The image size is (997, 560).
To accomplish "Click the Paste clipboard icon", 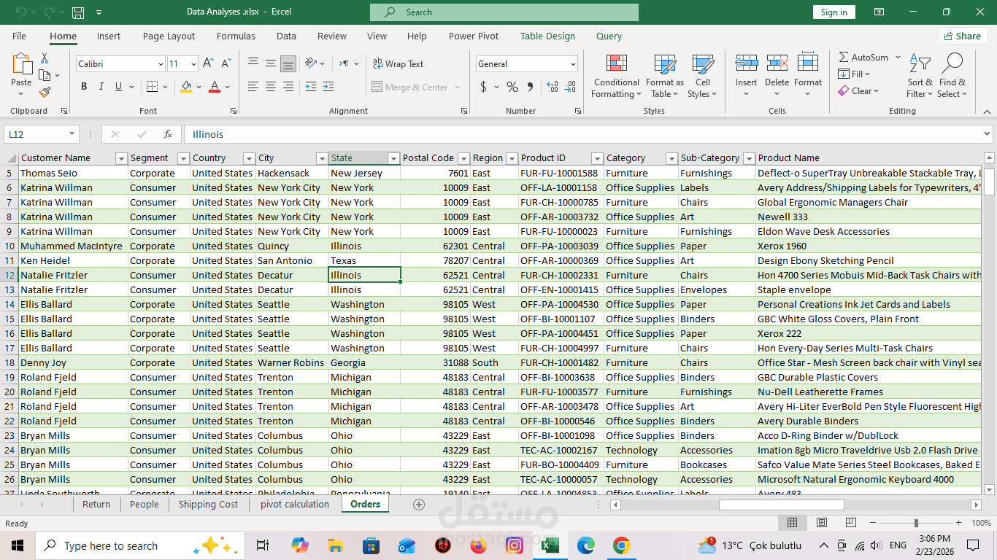I will (x=22, y=63).
